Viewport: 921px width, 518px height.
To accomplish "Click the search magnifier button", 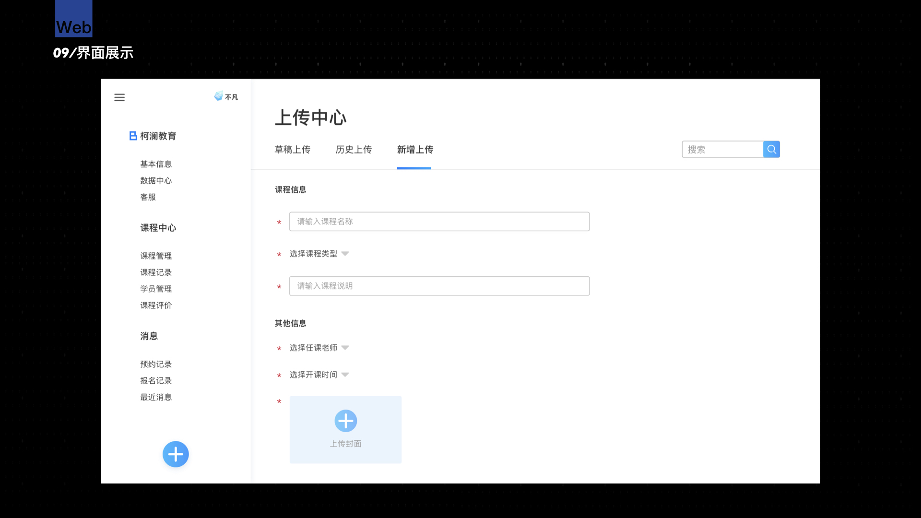I will coord(771,149).
